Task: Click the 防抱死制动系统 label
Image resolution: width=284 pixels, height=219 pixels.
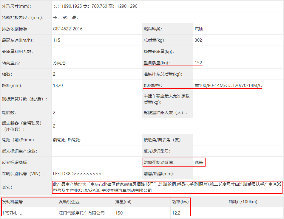Action: click(x=159, y=162)
